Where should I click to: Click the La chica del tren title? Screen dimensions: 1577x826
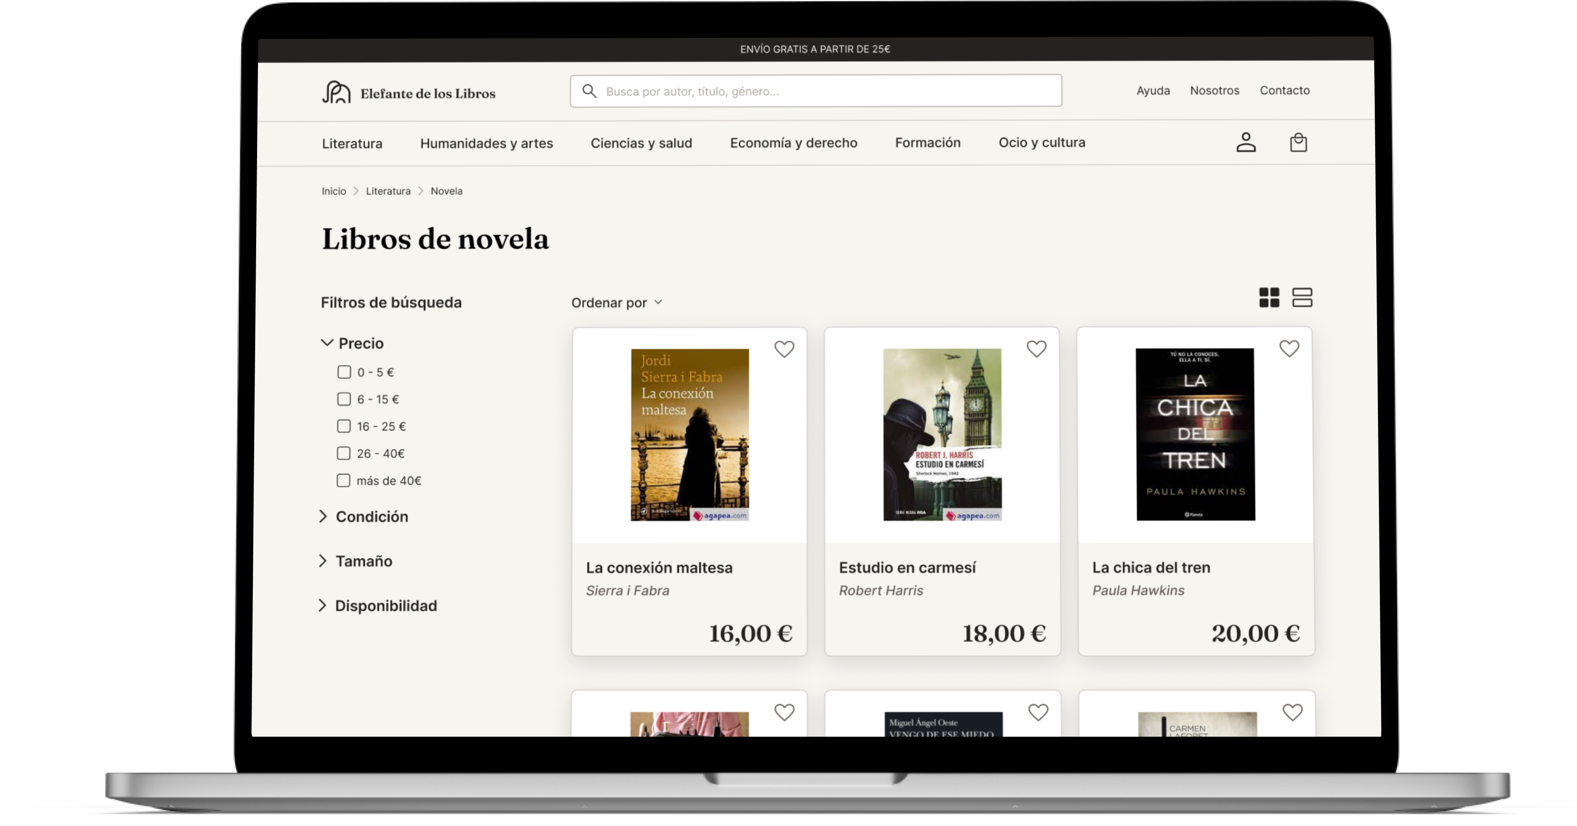1151,567
